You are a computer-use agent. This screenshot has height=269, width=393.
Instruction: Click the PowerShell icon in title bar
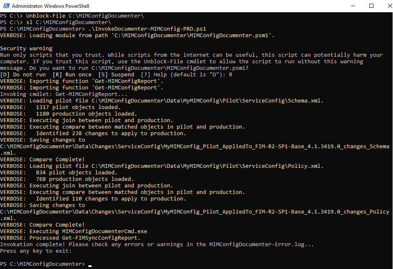pyautogui.click(x=6, y=6)
